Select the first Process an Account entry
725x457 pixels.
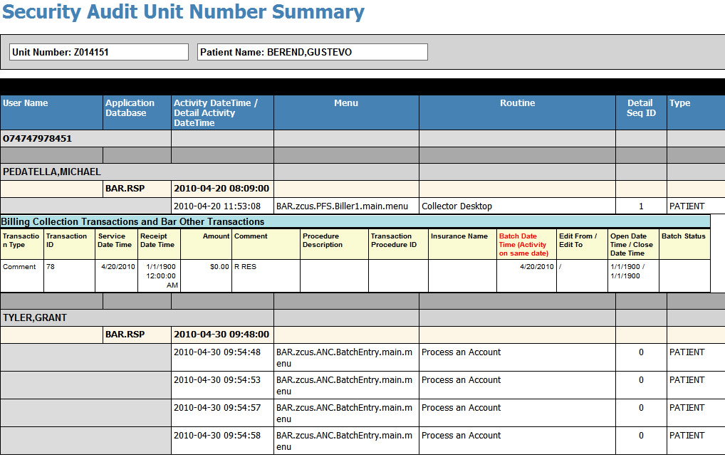tap(463, 352)
